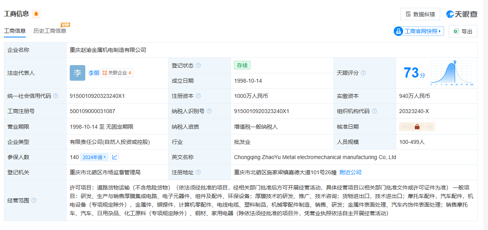This screenshot has width=488, height=230.
Task: Switch to the 历史工商信息 tab
Action: (49, 31)
